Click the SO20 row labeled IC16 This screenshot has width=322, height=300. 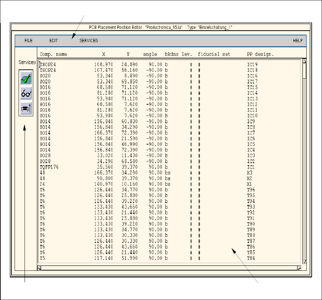45,76
